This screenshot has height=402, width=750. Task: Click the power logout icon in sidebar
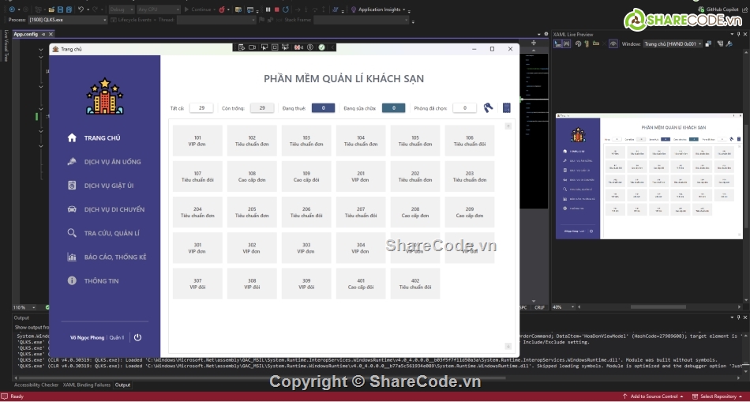[137, 337]
